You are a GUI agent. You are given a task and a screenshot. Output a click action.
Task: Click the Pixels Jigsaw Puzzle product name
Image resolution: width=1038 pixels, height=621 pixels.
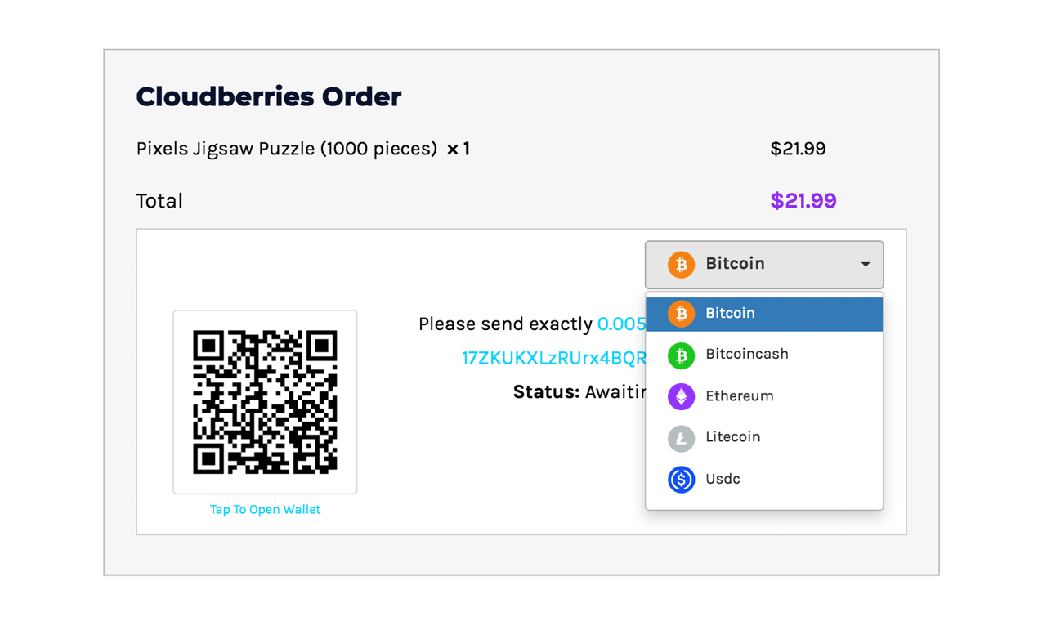(x=286, y=149)
